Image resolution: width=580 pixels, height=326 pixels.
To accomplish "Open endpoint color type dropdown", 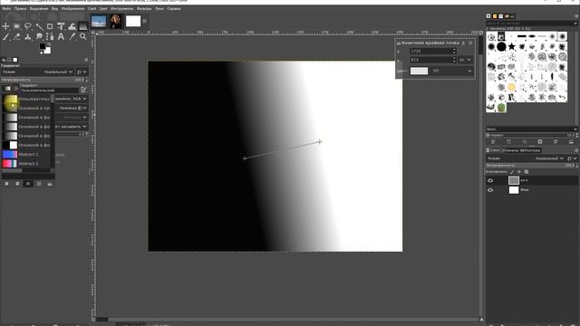I will pos(451,71).
